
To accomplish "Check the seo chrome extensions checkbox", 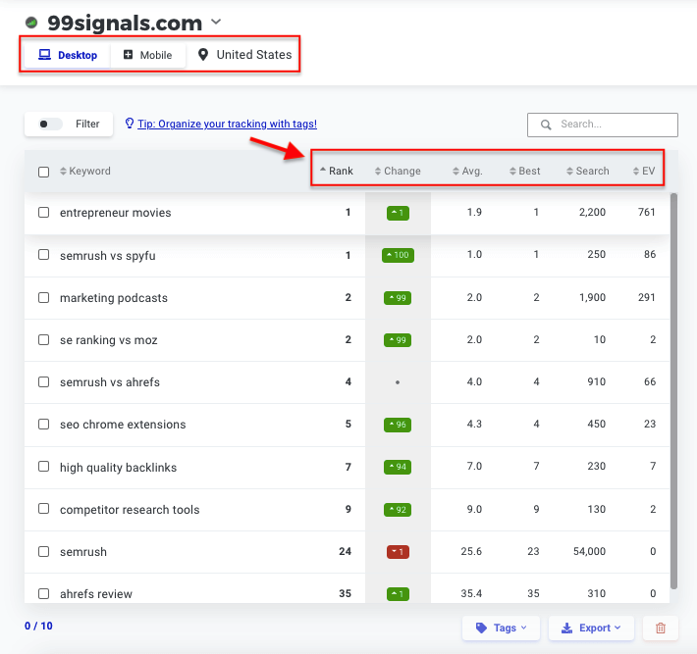I will (x=43, y=424).
